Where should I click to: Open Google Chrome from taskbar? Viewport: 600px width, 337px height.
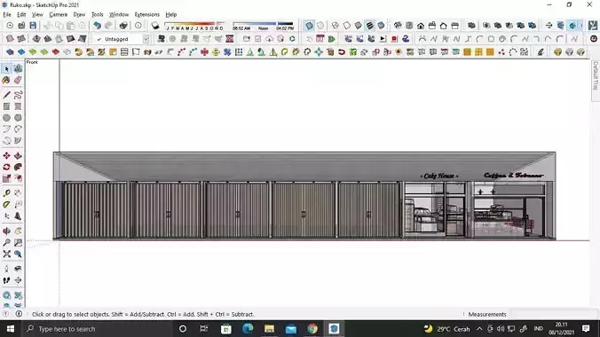(312, 329)
